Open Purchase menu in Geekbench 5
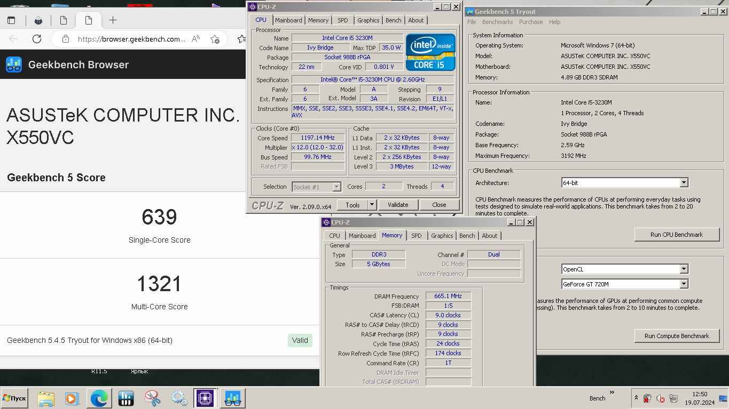The height and width of the screenshot is (409, 729). click(x=531, y=22)
